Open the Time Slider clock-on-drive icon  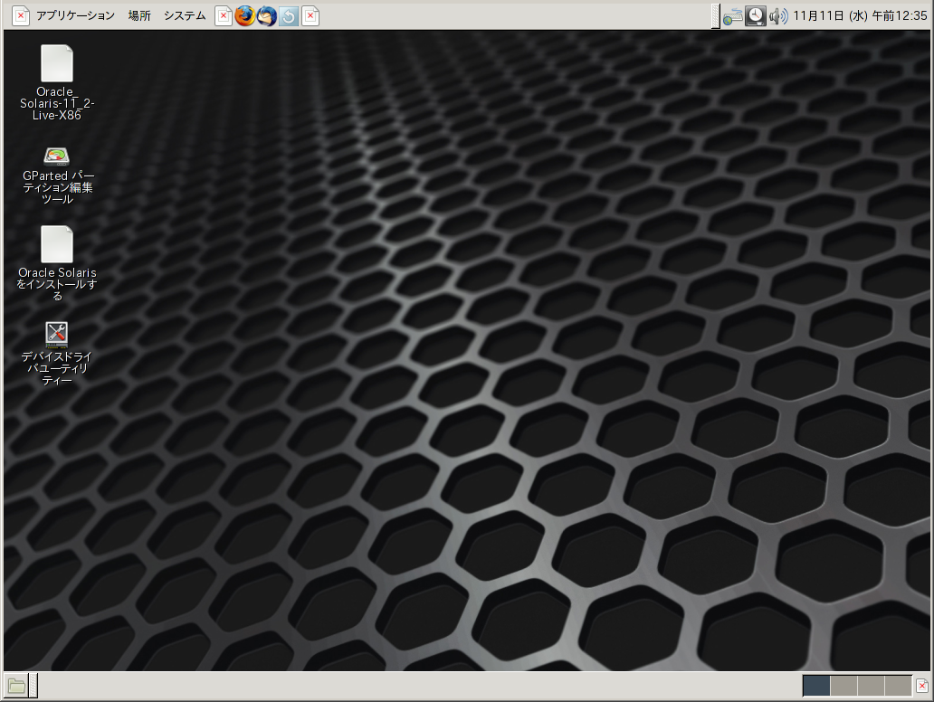[756, 16]
